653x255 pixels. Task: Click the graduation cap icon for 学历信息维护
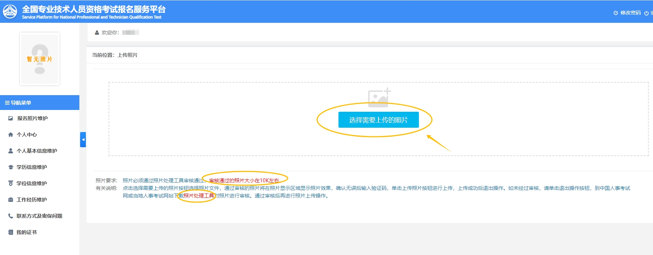point(11,167)
